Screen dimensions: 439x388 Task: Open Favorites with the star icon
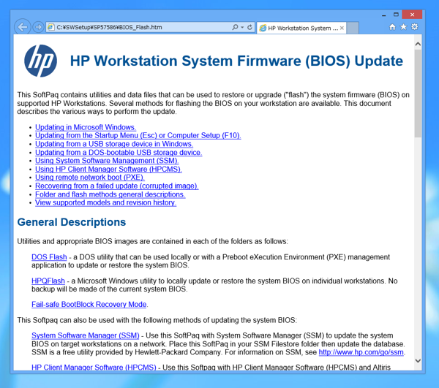[x=403, y=27]
